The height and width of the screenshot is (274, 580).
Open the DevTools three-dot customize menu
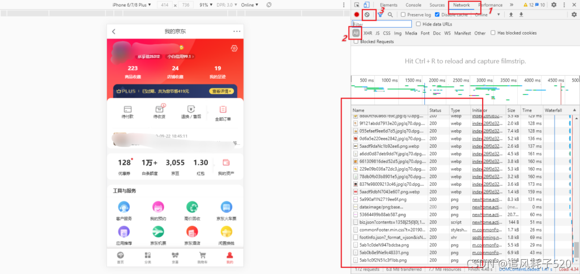coord(564,5)
